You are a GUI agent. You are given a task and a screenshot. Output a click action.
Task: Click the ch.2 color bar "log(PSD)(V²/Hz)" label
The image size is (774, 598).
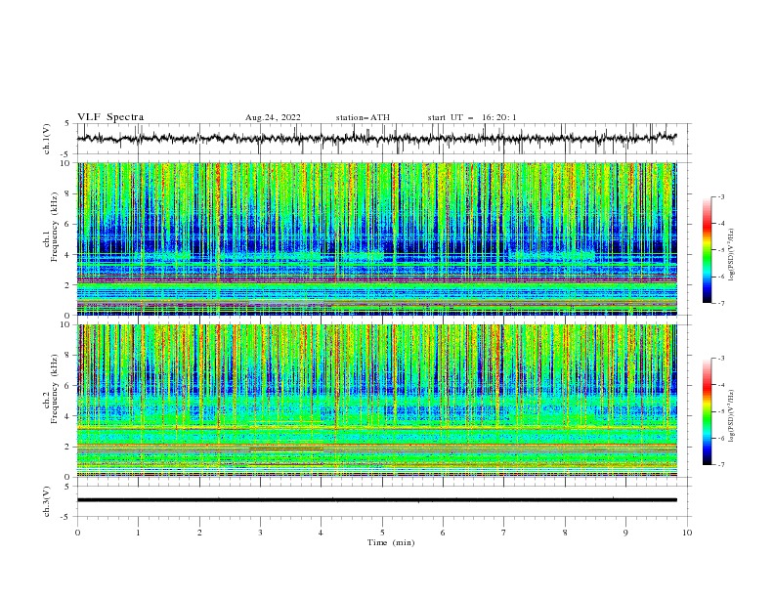(x=732, y=415)
